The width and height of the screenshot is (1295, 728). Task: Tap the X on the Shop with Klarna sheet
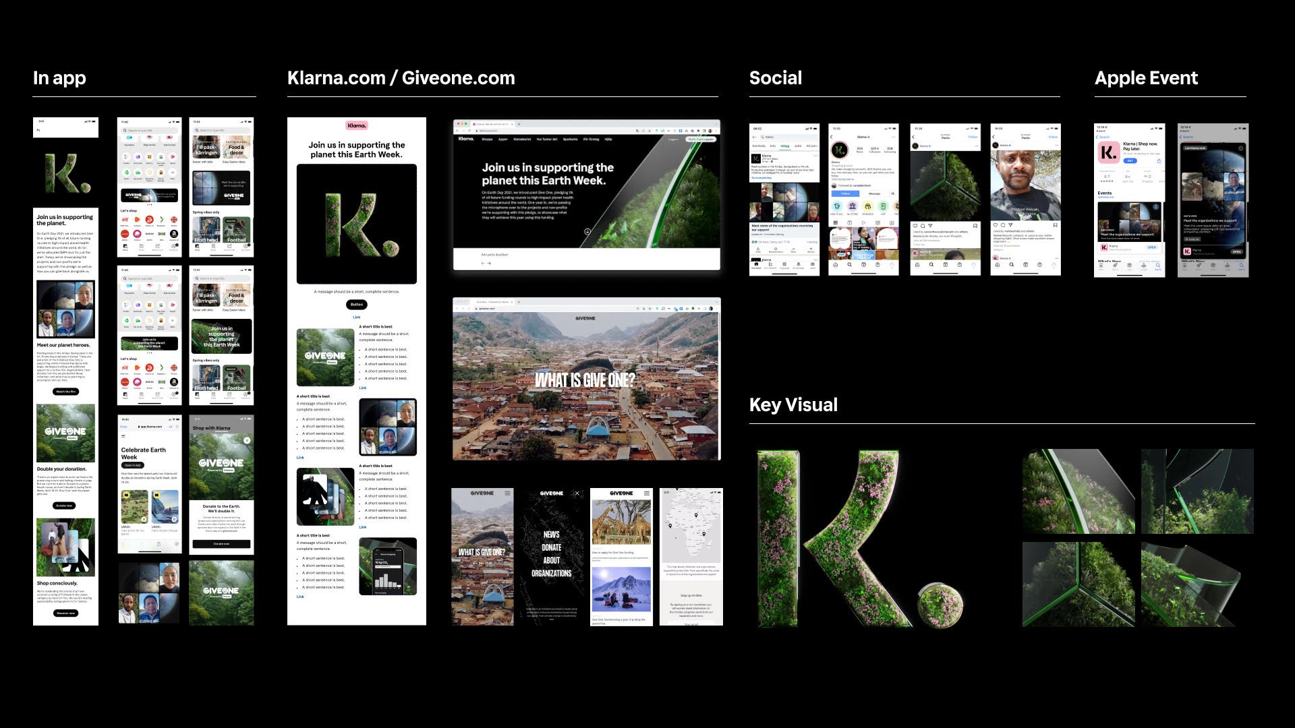click(x=247, y=440)
